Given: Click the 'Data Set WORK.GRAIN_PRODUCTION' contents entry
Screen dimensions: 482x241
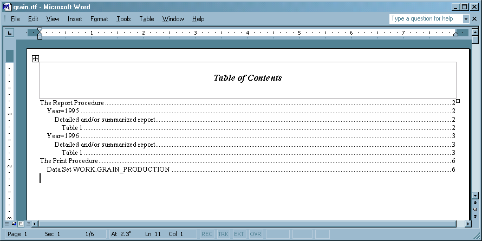Looking at the screenshot, I should click(x=108, y=170).
